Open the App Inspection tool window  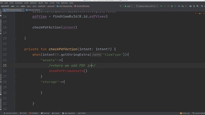click(69, 113)
